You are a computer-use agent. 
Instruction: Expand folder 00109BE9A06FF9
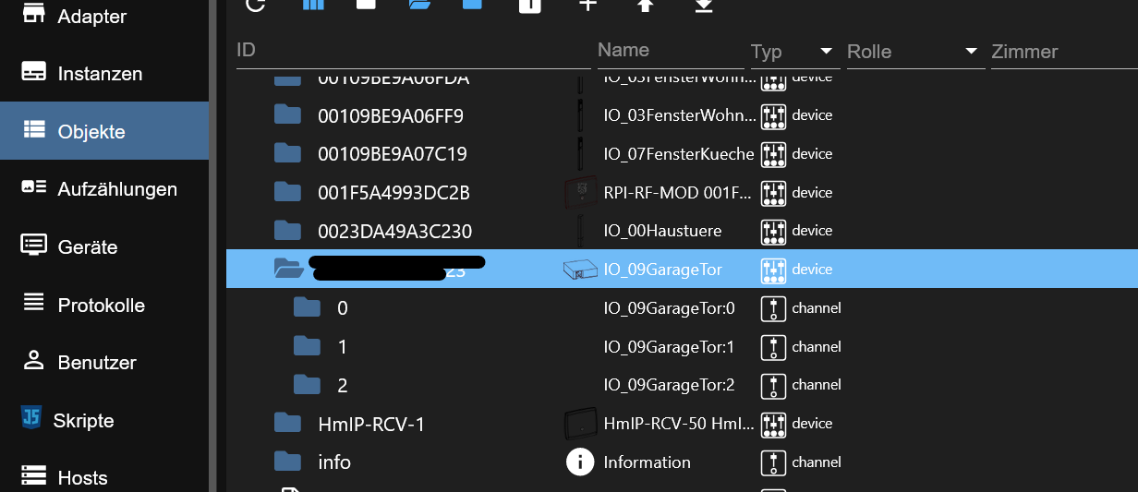pos(288,114)
